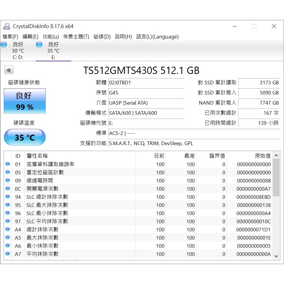Open the 功能(u) menu
Screen dimensions: 284x284
pyautogui.click(x=51, y=37)
